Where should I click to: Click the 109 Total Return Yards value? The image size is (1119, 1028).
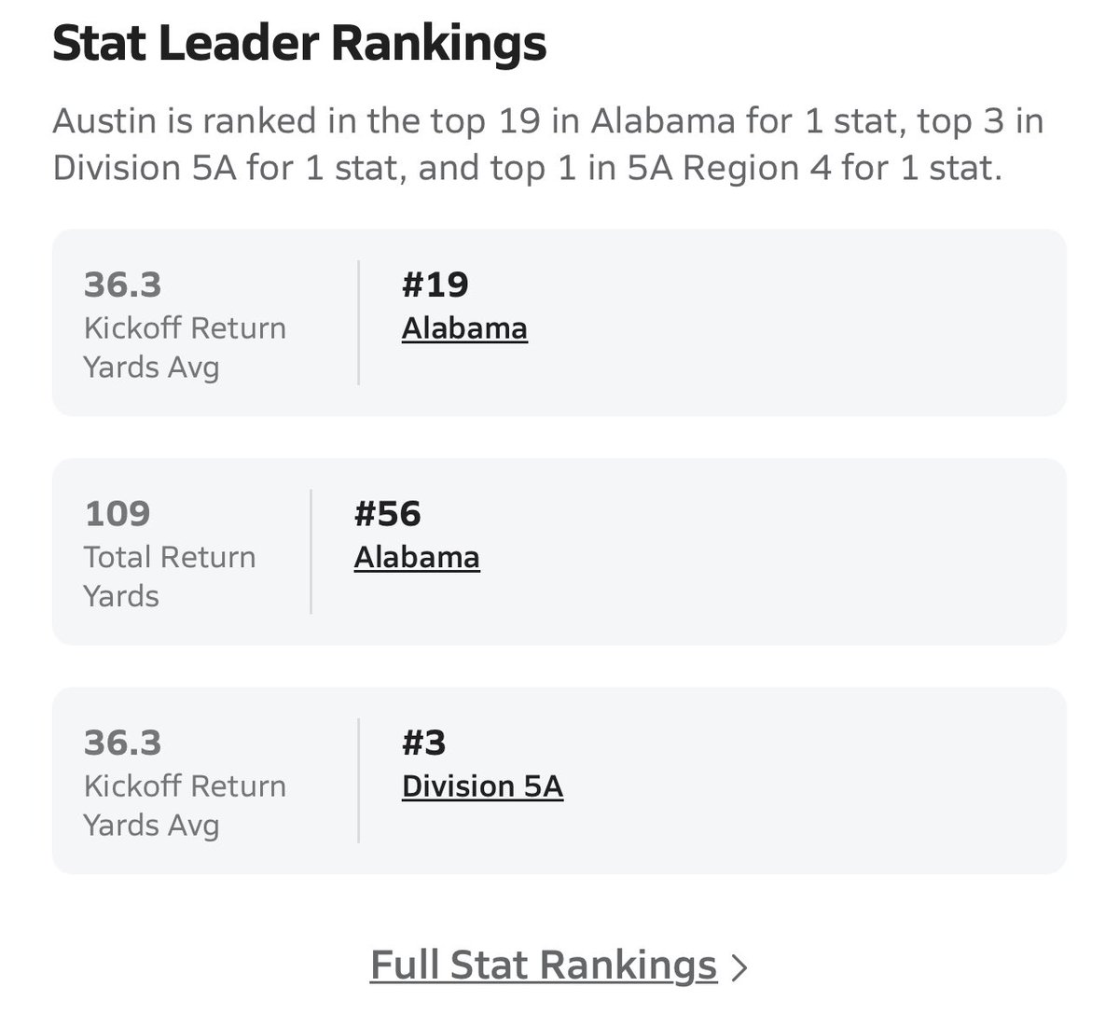coord(117,514)
